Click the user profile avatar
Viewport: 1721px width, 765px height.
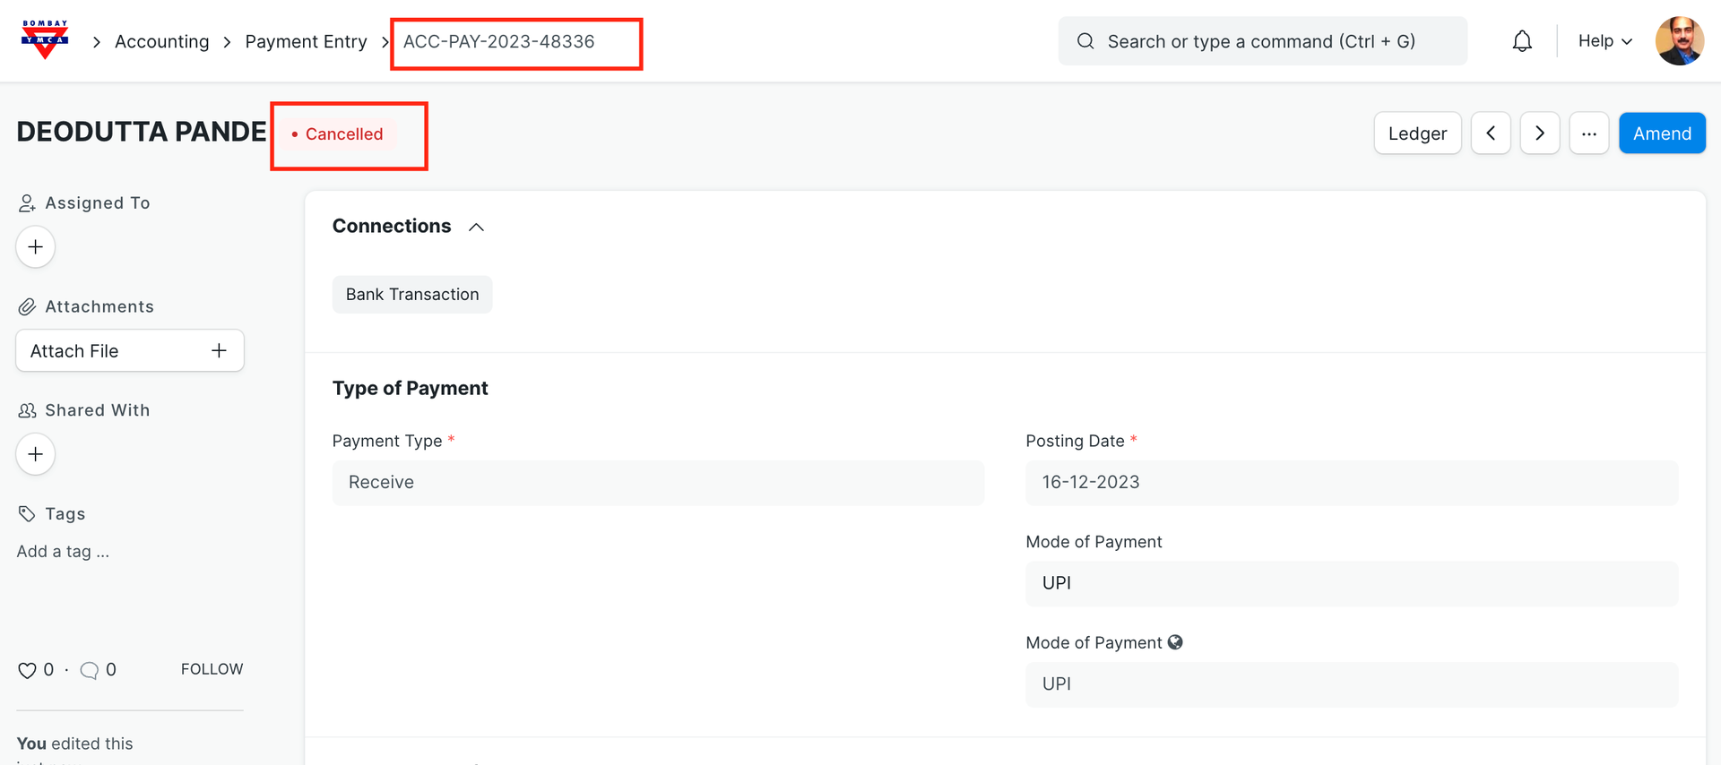coord(1679,41)
